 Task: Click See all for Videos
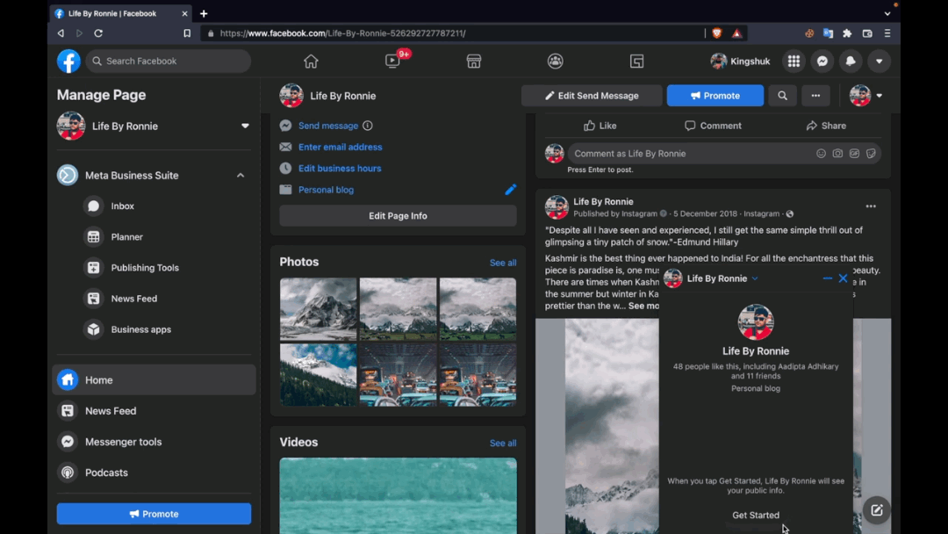tap(503, 444)
